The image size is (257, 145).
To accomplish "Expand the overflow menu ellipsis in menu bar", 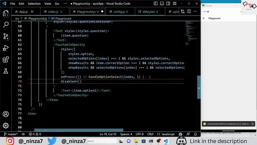I will 65,4.
